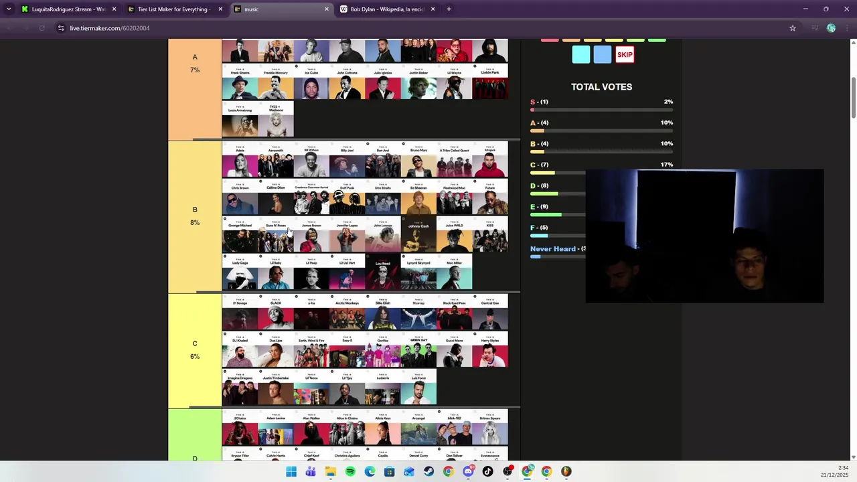Open a new browser tab

click(x=449, y=9)
